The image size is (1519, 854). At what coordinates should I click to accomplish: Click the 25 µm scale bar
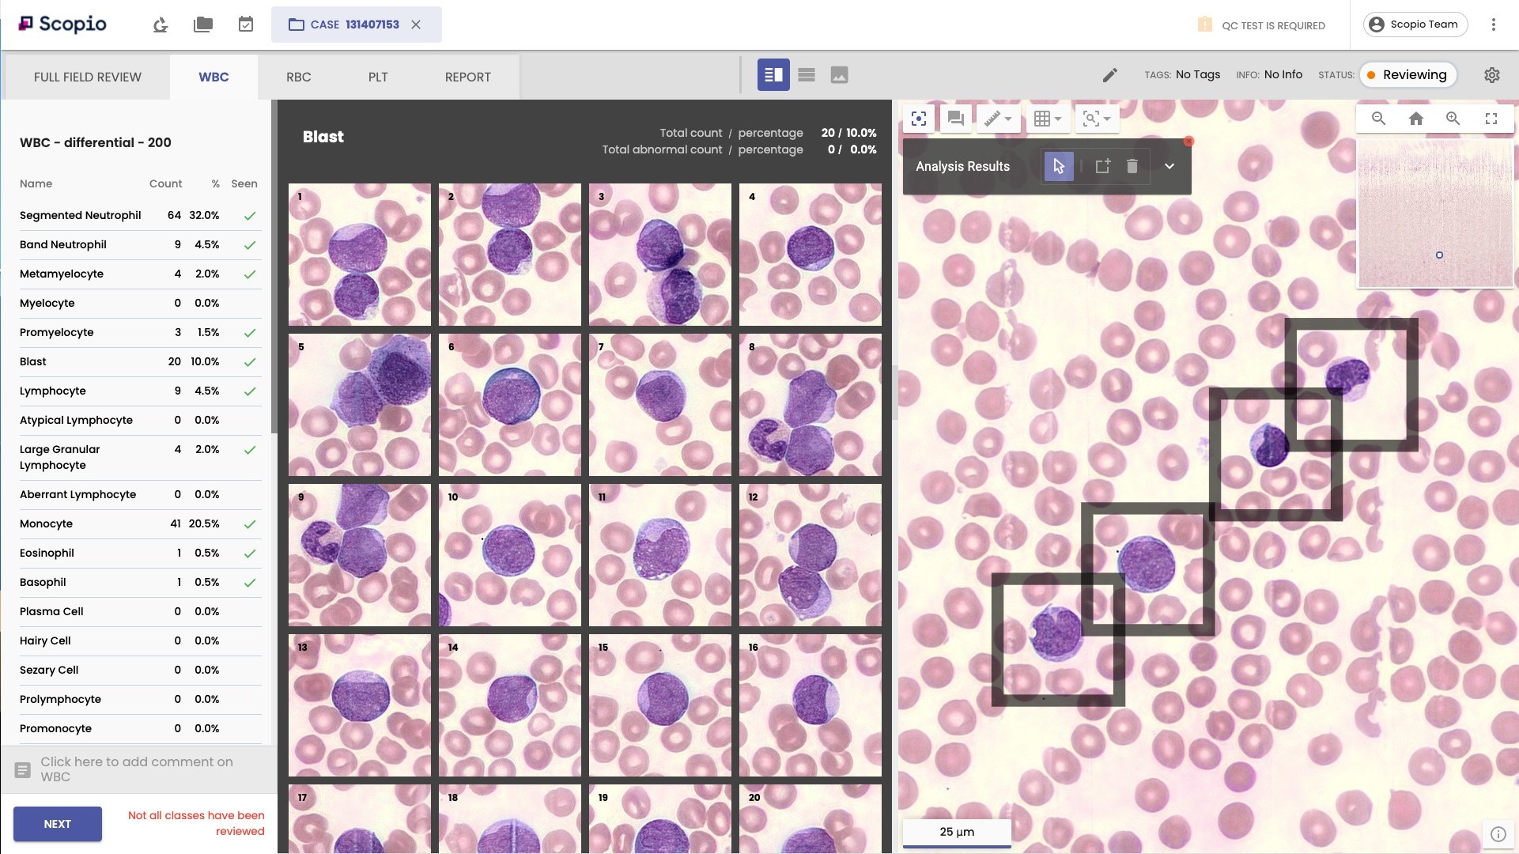[956, 832]
